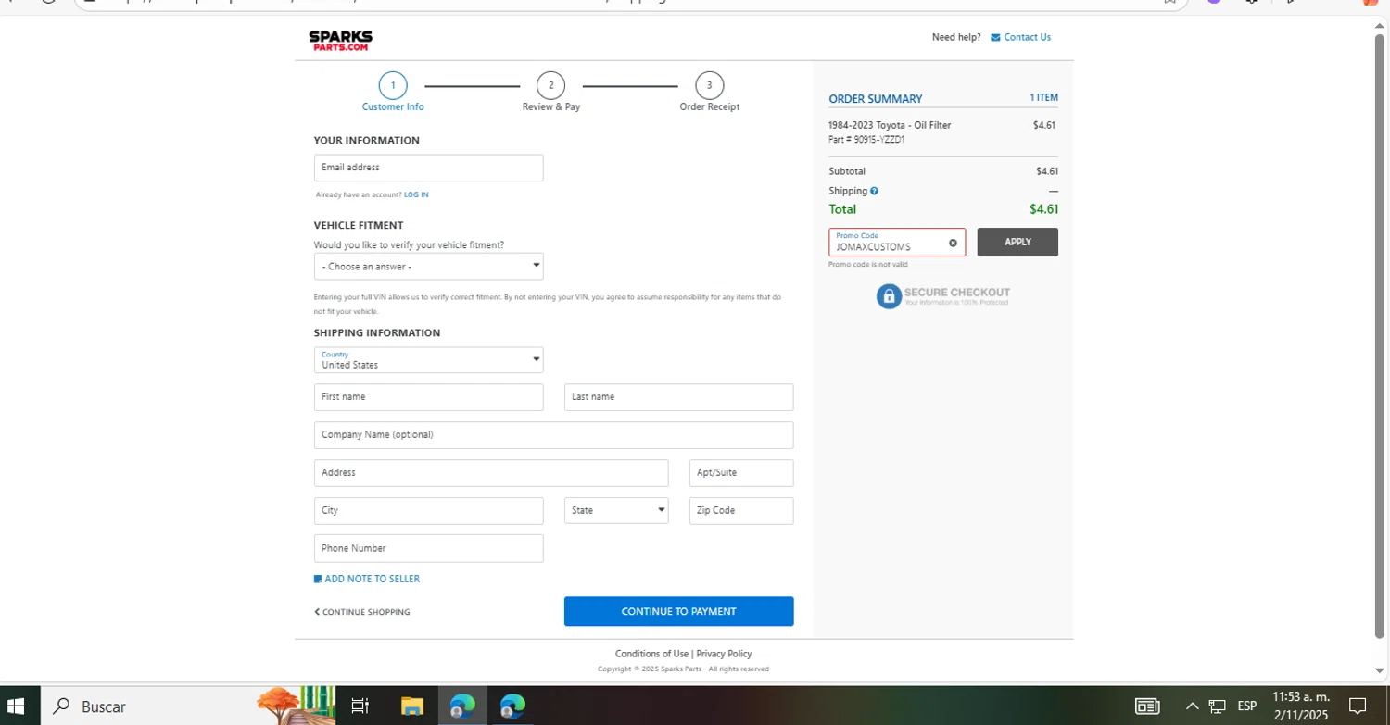Click the ORDER SUMMARY heading
This screenshot has height=725, width=1390.
(x=875, y=99)
